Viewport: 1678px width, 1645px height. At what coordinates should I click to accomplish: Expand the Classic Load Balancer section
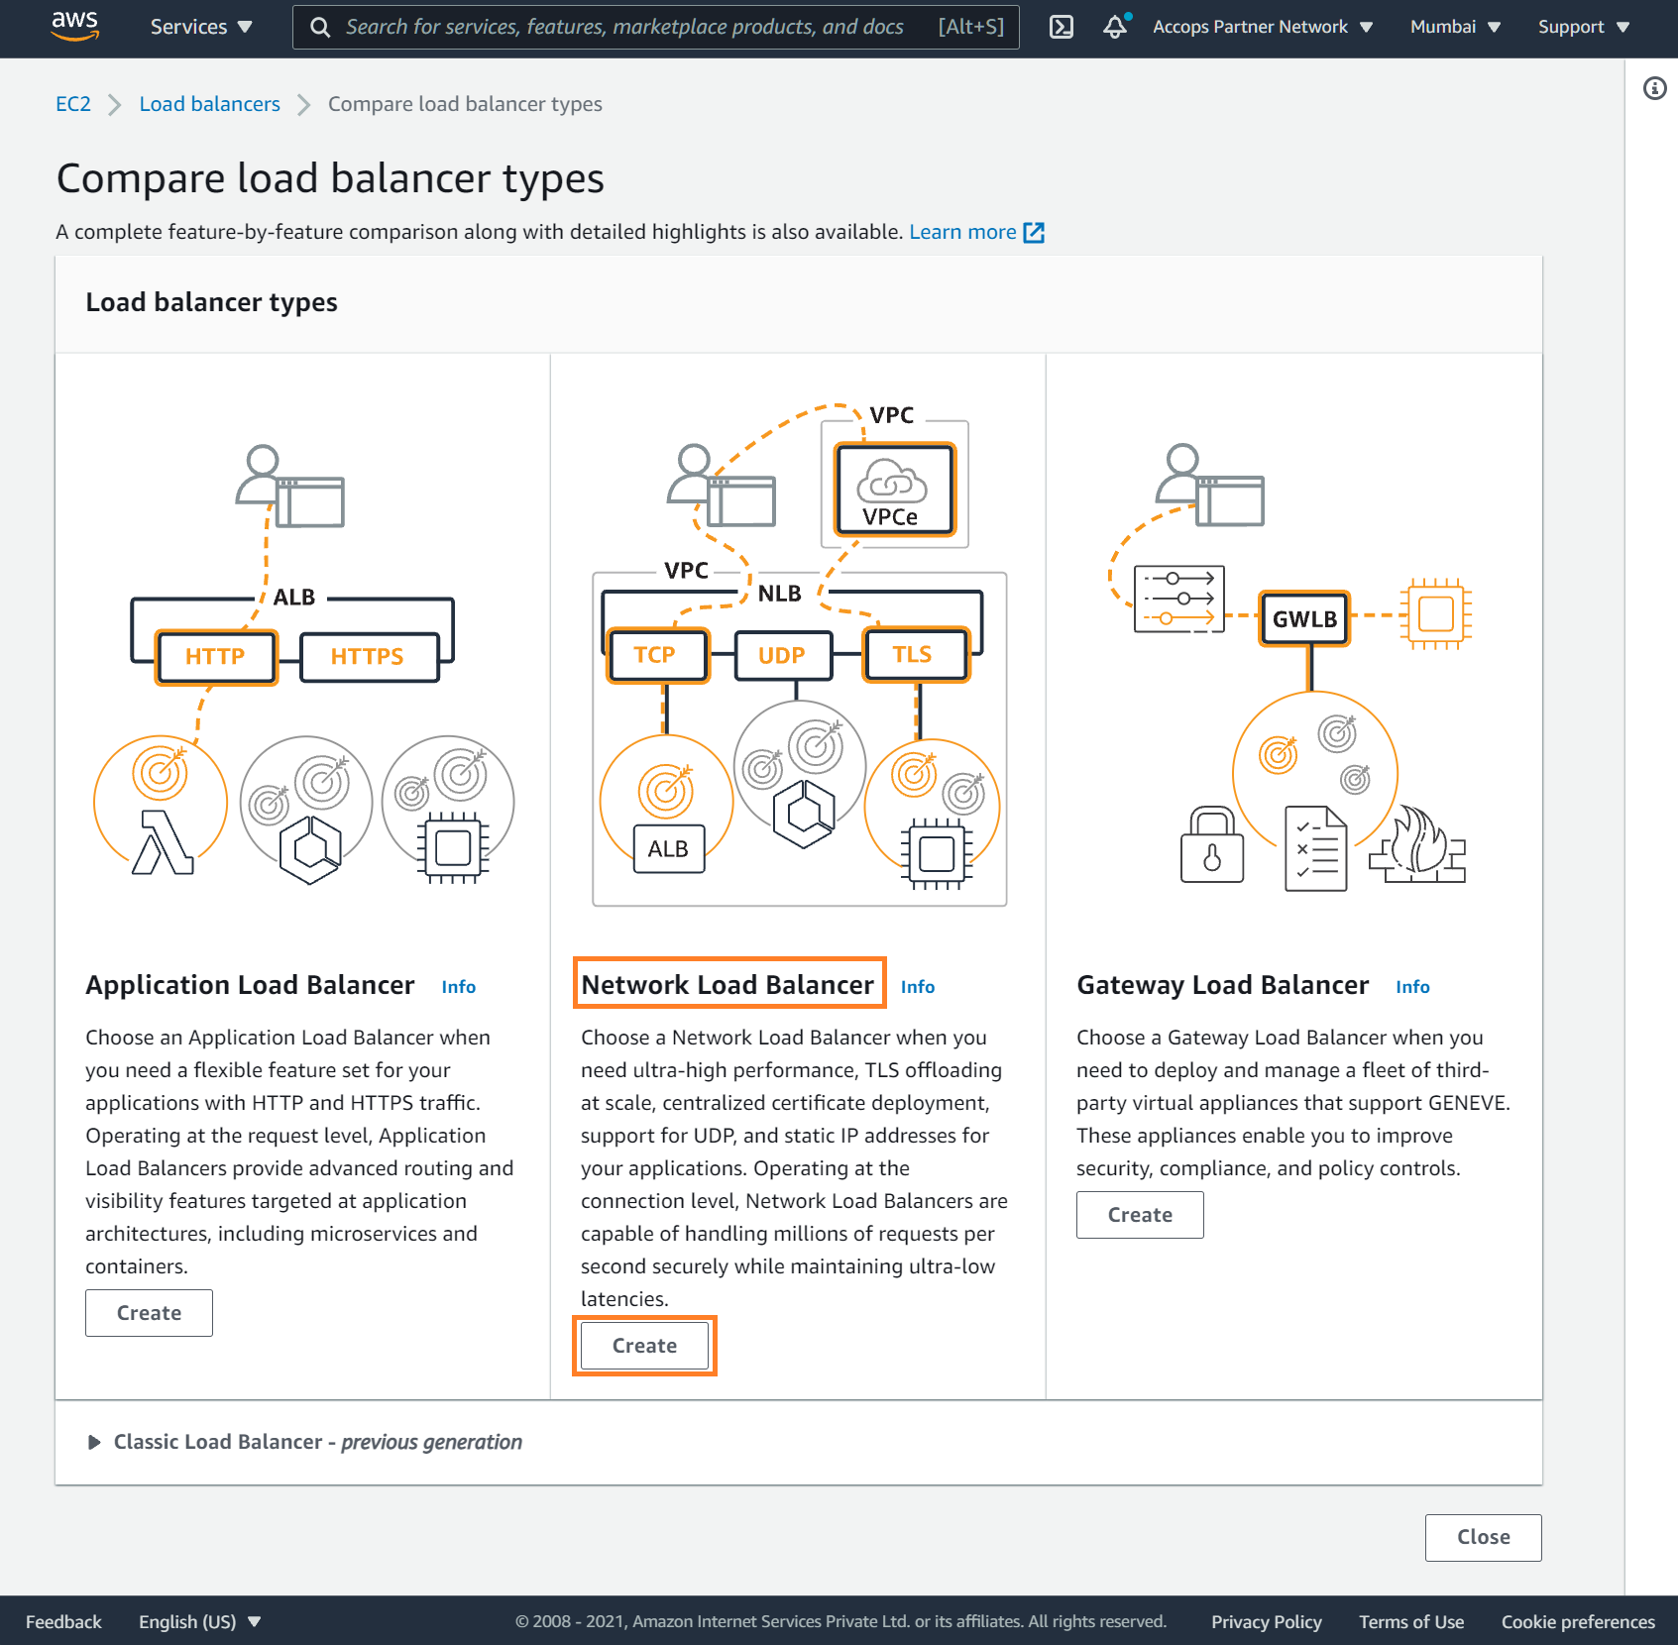click(x=305, y=1442)
